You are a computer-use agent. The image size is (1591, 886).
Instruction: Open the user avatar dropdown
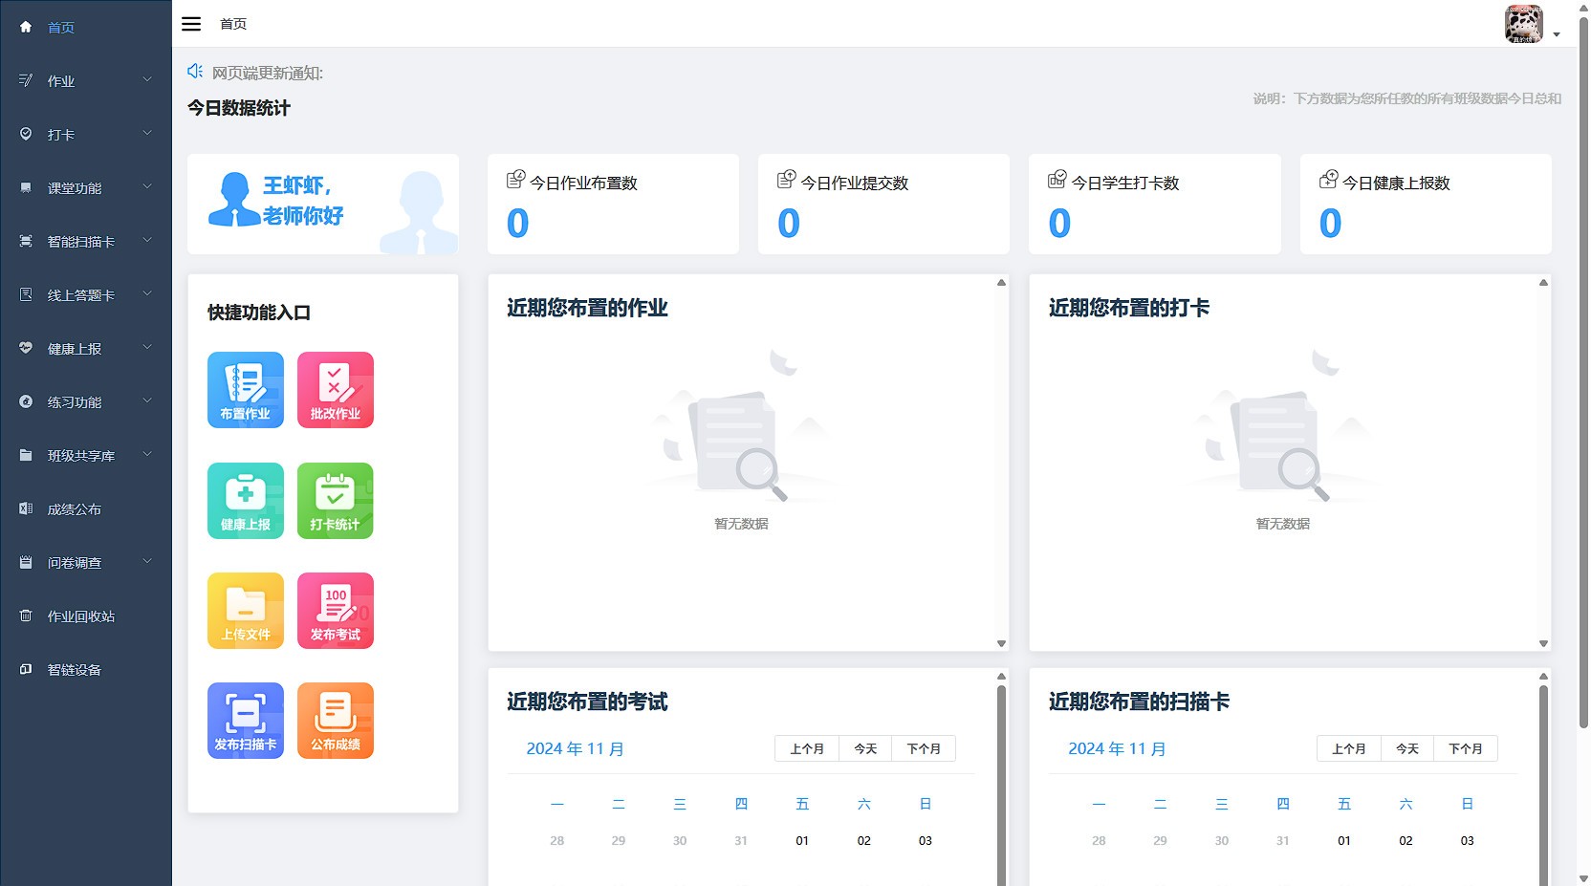1523,25
